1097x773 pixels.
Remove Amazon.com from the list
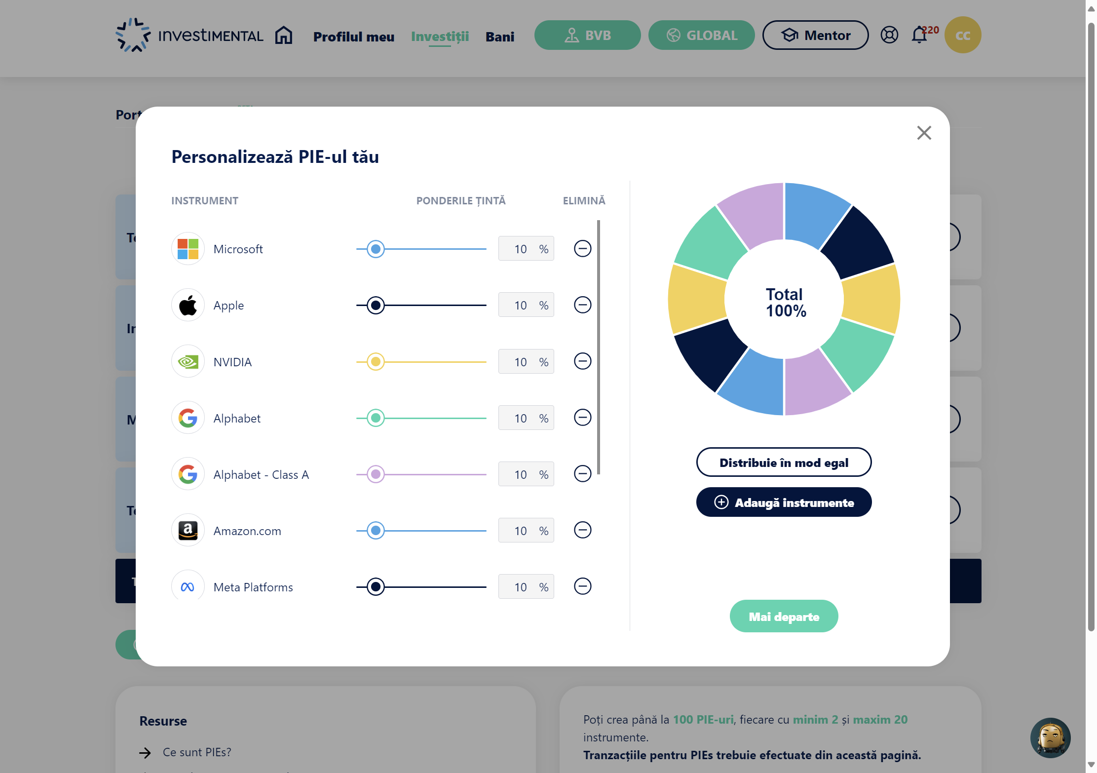click(x=582, y=530)
